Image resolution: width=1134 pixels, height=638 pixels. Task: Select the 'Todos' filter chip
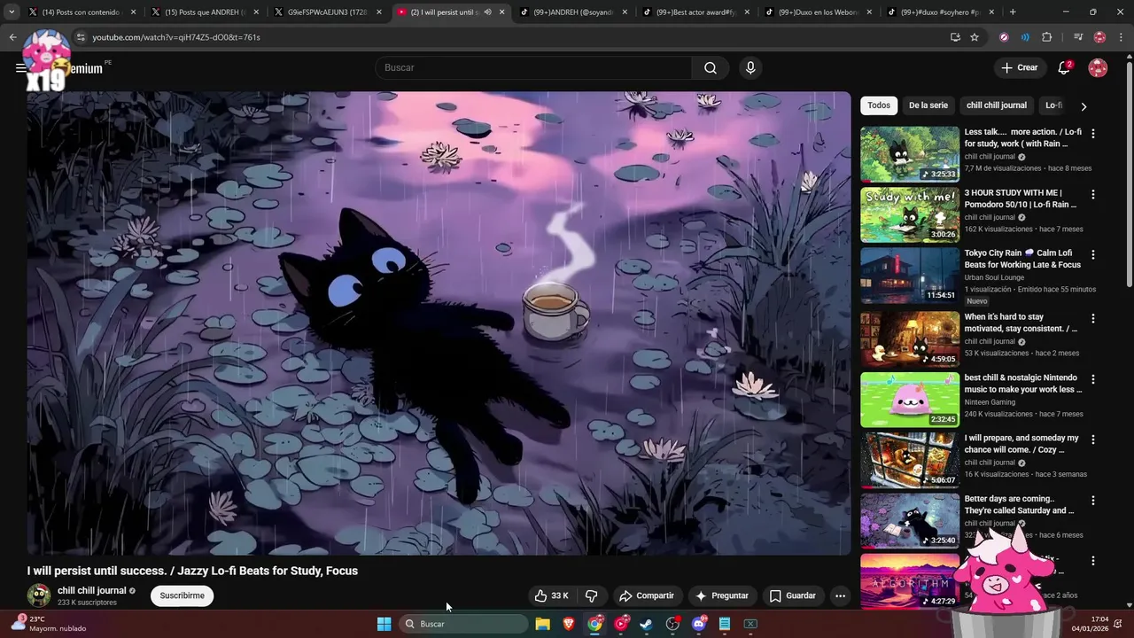879,105
